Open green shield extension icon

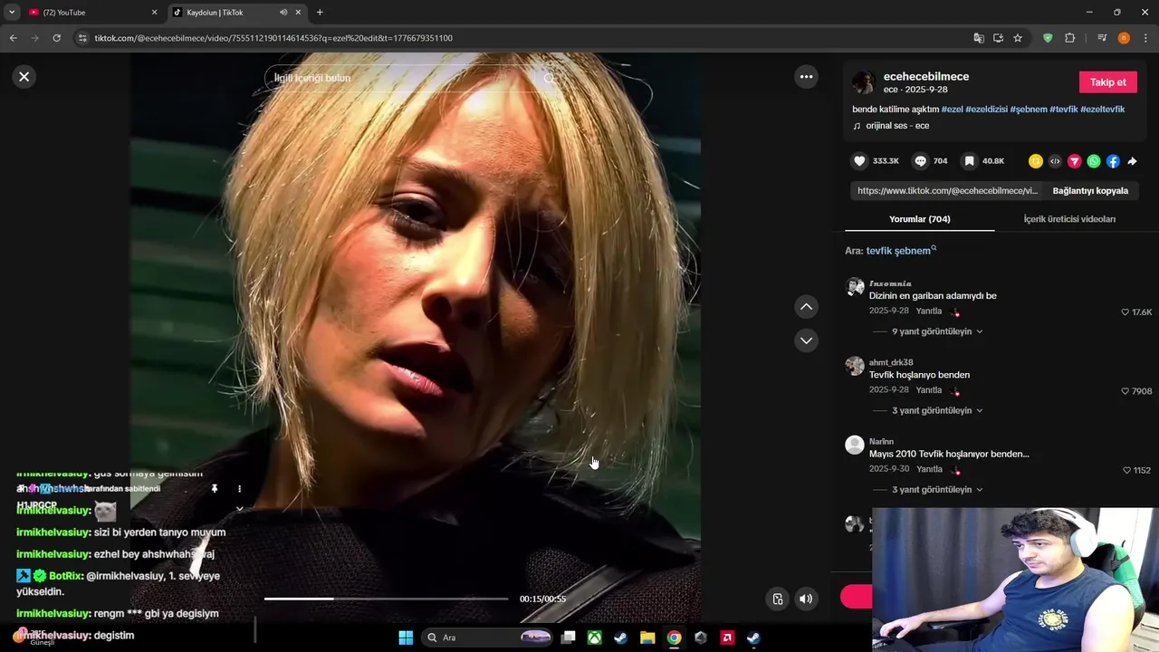coord(1048,38)
